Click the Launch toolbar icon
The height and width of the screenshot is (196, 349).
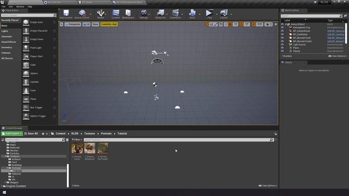[224, 13]
